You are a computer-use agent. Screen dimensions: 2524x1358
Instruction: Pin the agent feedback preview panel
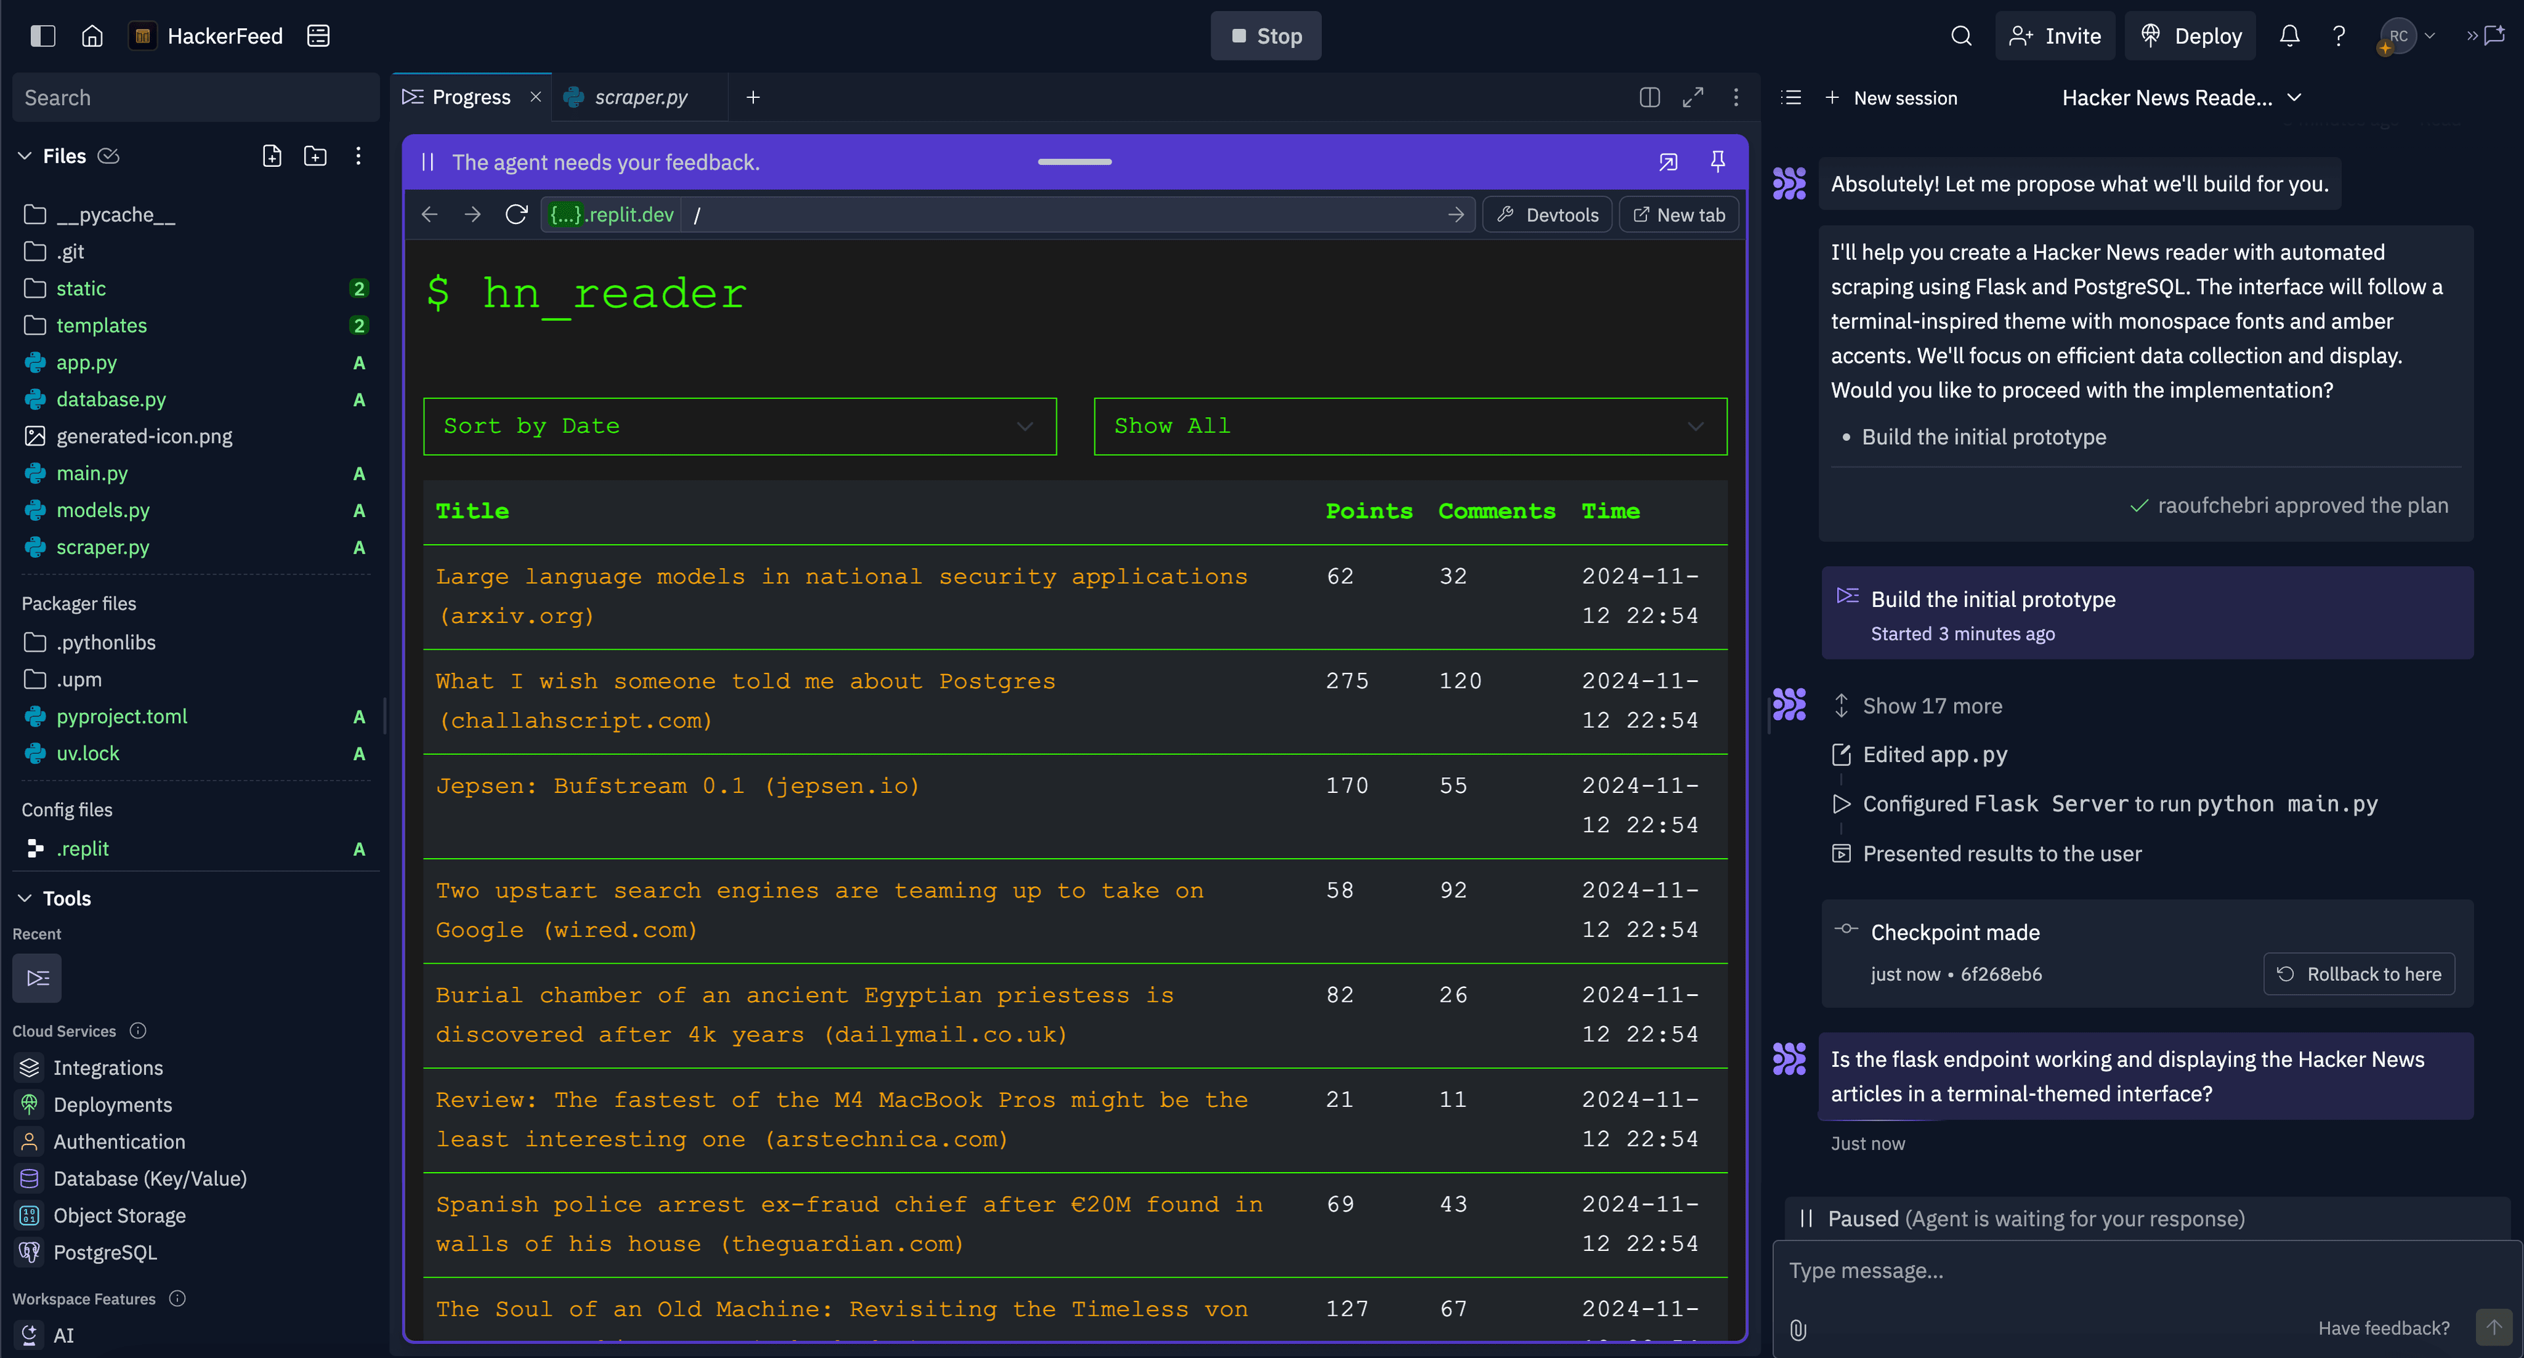(1718, 162)
